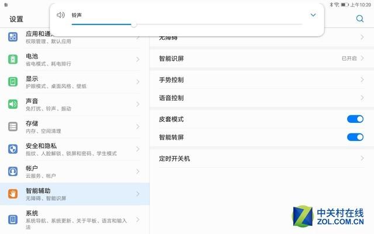Click the battery status bar icon
Image resolution: width=374 pixels, height=234 pixels.
pos(344,5)
